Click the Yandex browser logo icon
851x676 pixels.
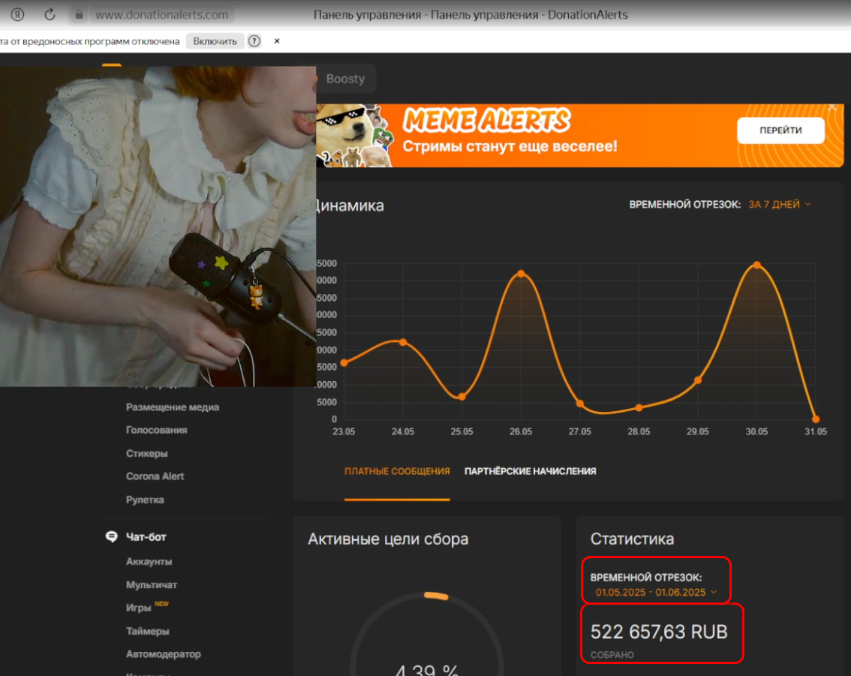click(x=17, y=15)
